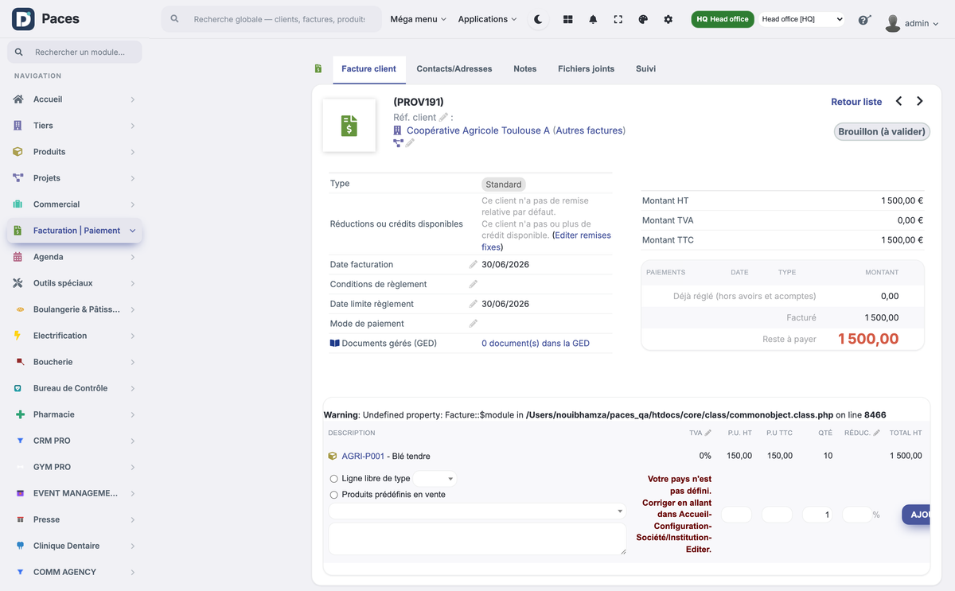Select Ligne libre de type radio

[334, 479]
